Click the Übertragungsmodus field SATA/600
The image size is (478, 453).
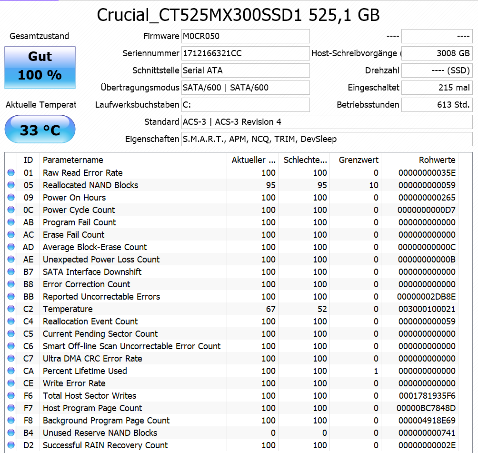[x=245, y=88]
